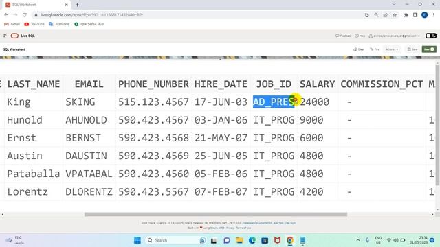Clear the SQL worksheet
The image size is (440, 247).
[x=359, y=49]
